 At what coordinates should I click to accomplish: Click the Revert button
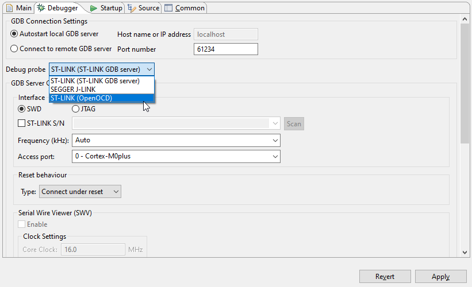385,277
